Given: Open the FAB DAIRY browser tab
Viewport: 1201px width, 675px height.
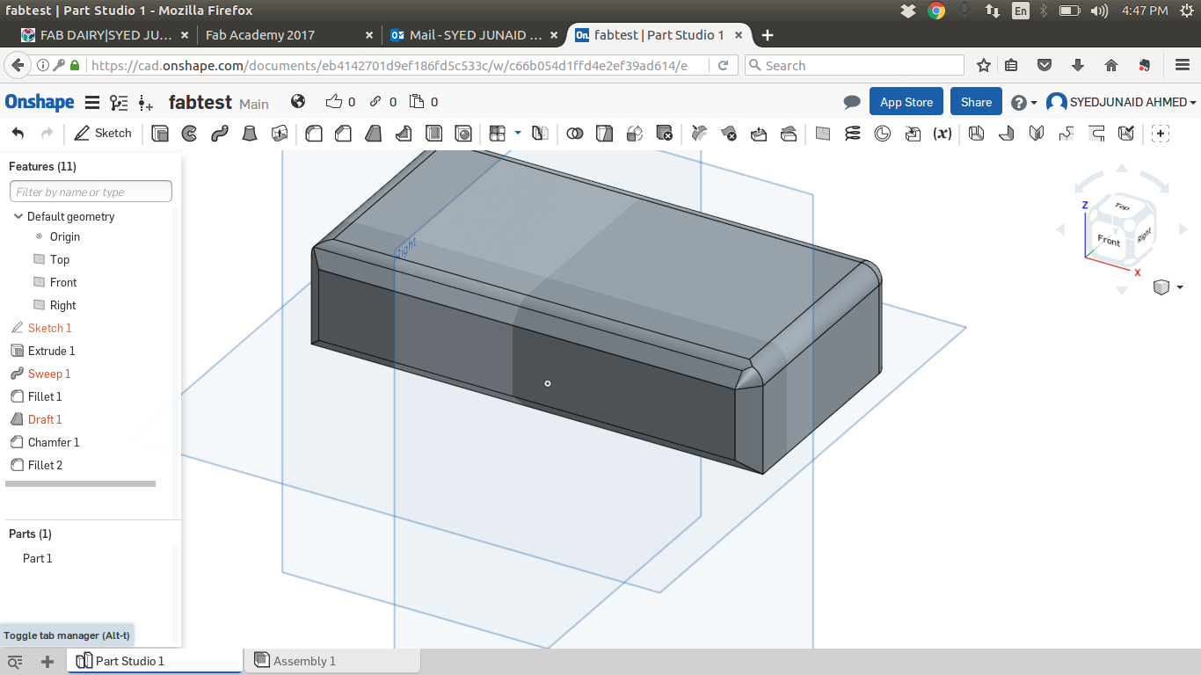Looking at the screenshot, I should (x=106, y=35).
